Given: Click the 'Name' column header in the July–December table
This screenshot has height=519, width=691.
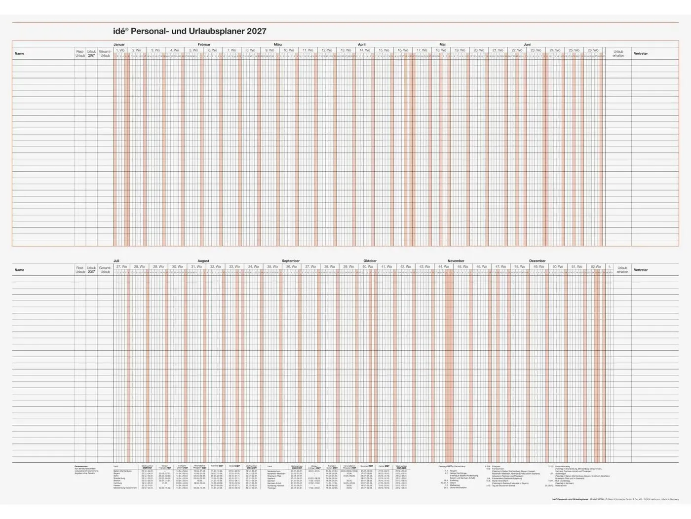Looking at the screenshot, I should pyautogui.click(x=19, y=270).
